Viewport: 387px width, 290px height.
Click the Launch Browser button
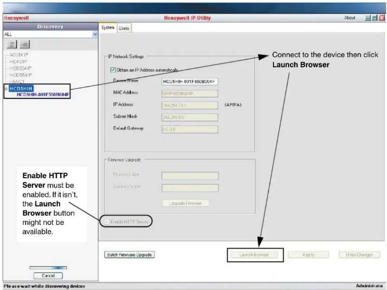click(254, 255)
